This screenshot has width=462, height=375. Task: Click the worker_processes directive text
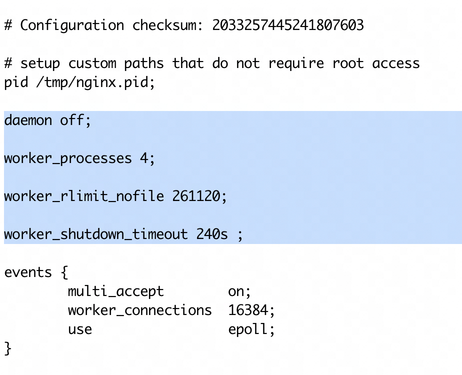(68, 158)
